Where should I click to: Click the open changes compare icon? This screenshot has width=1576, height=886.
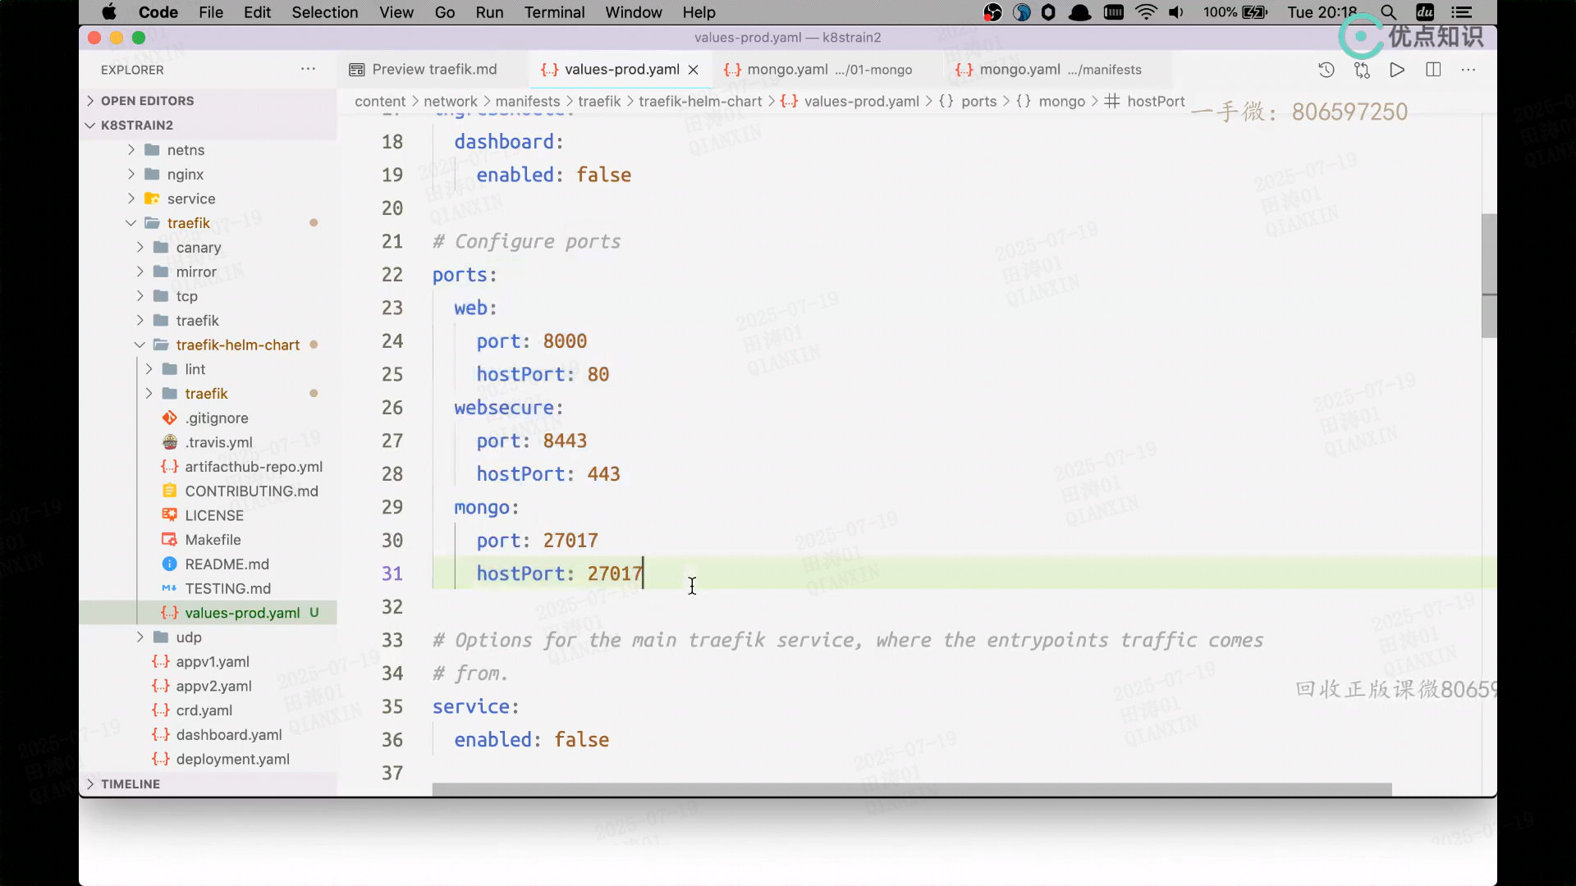[1362, 70]
